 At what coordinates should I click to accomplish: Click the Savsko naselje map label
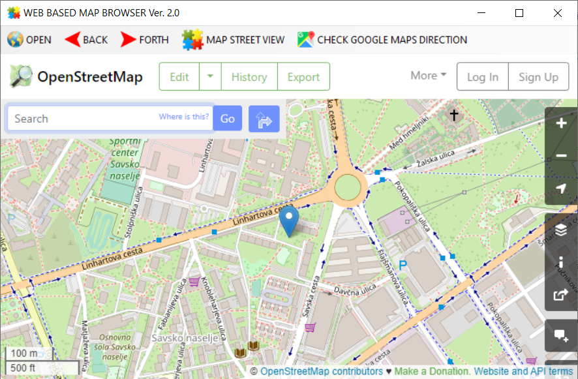coord(185,338)
